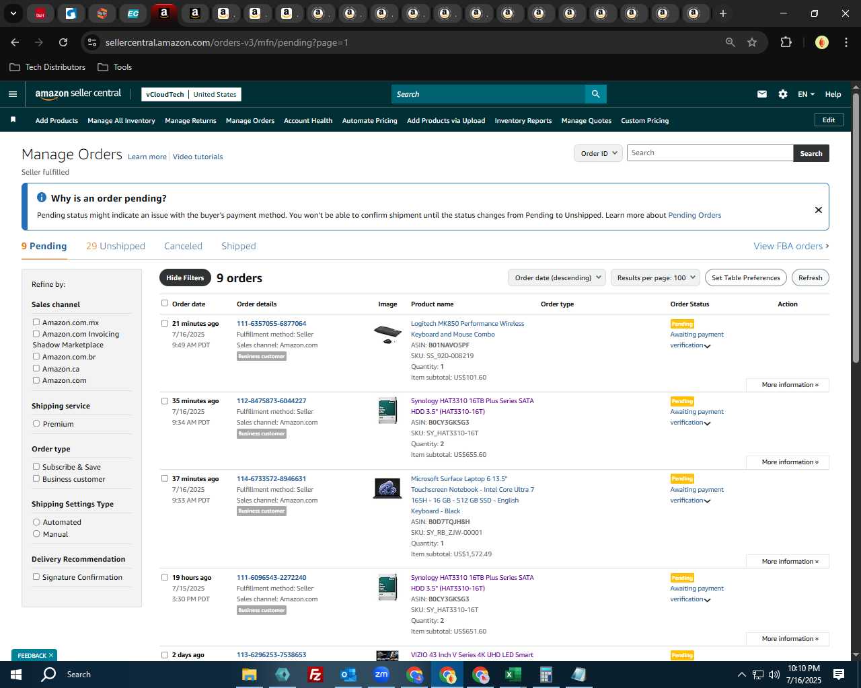Open the Results per page dropdown
Viewport: 861px width, 688px height.
(x=656, y=277)
